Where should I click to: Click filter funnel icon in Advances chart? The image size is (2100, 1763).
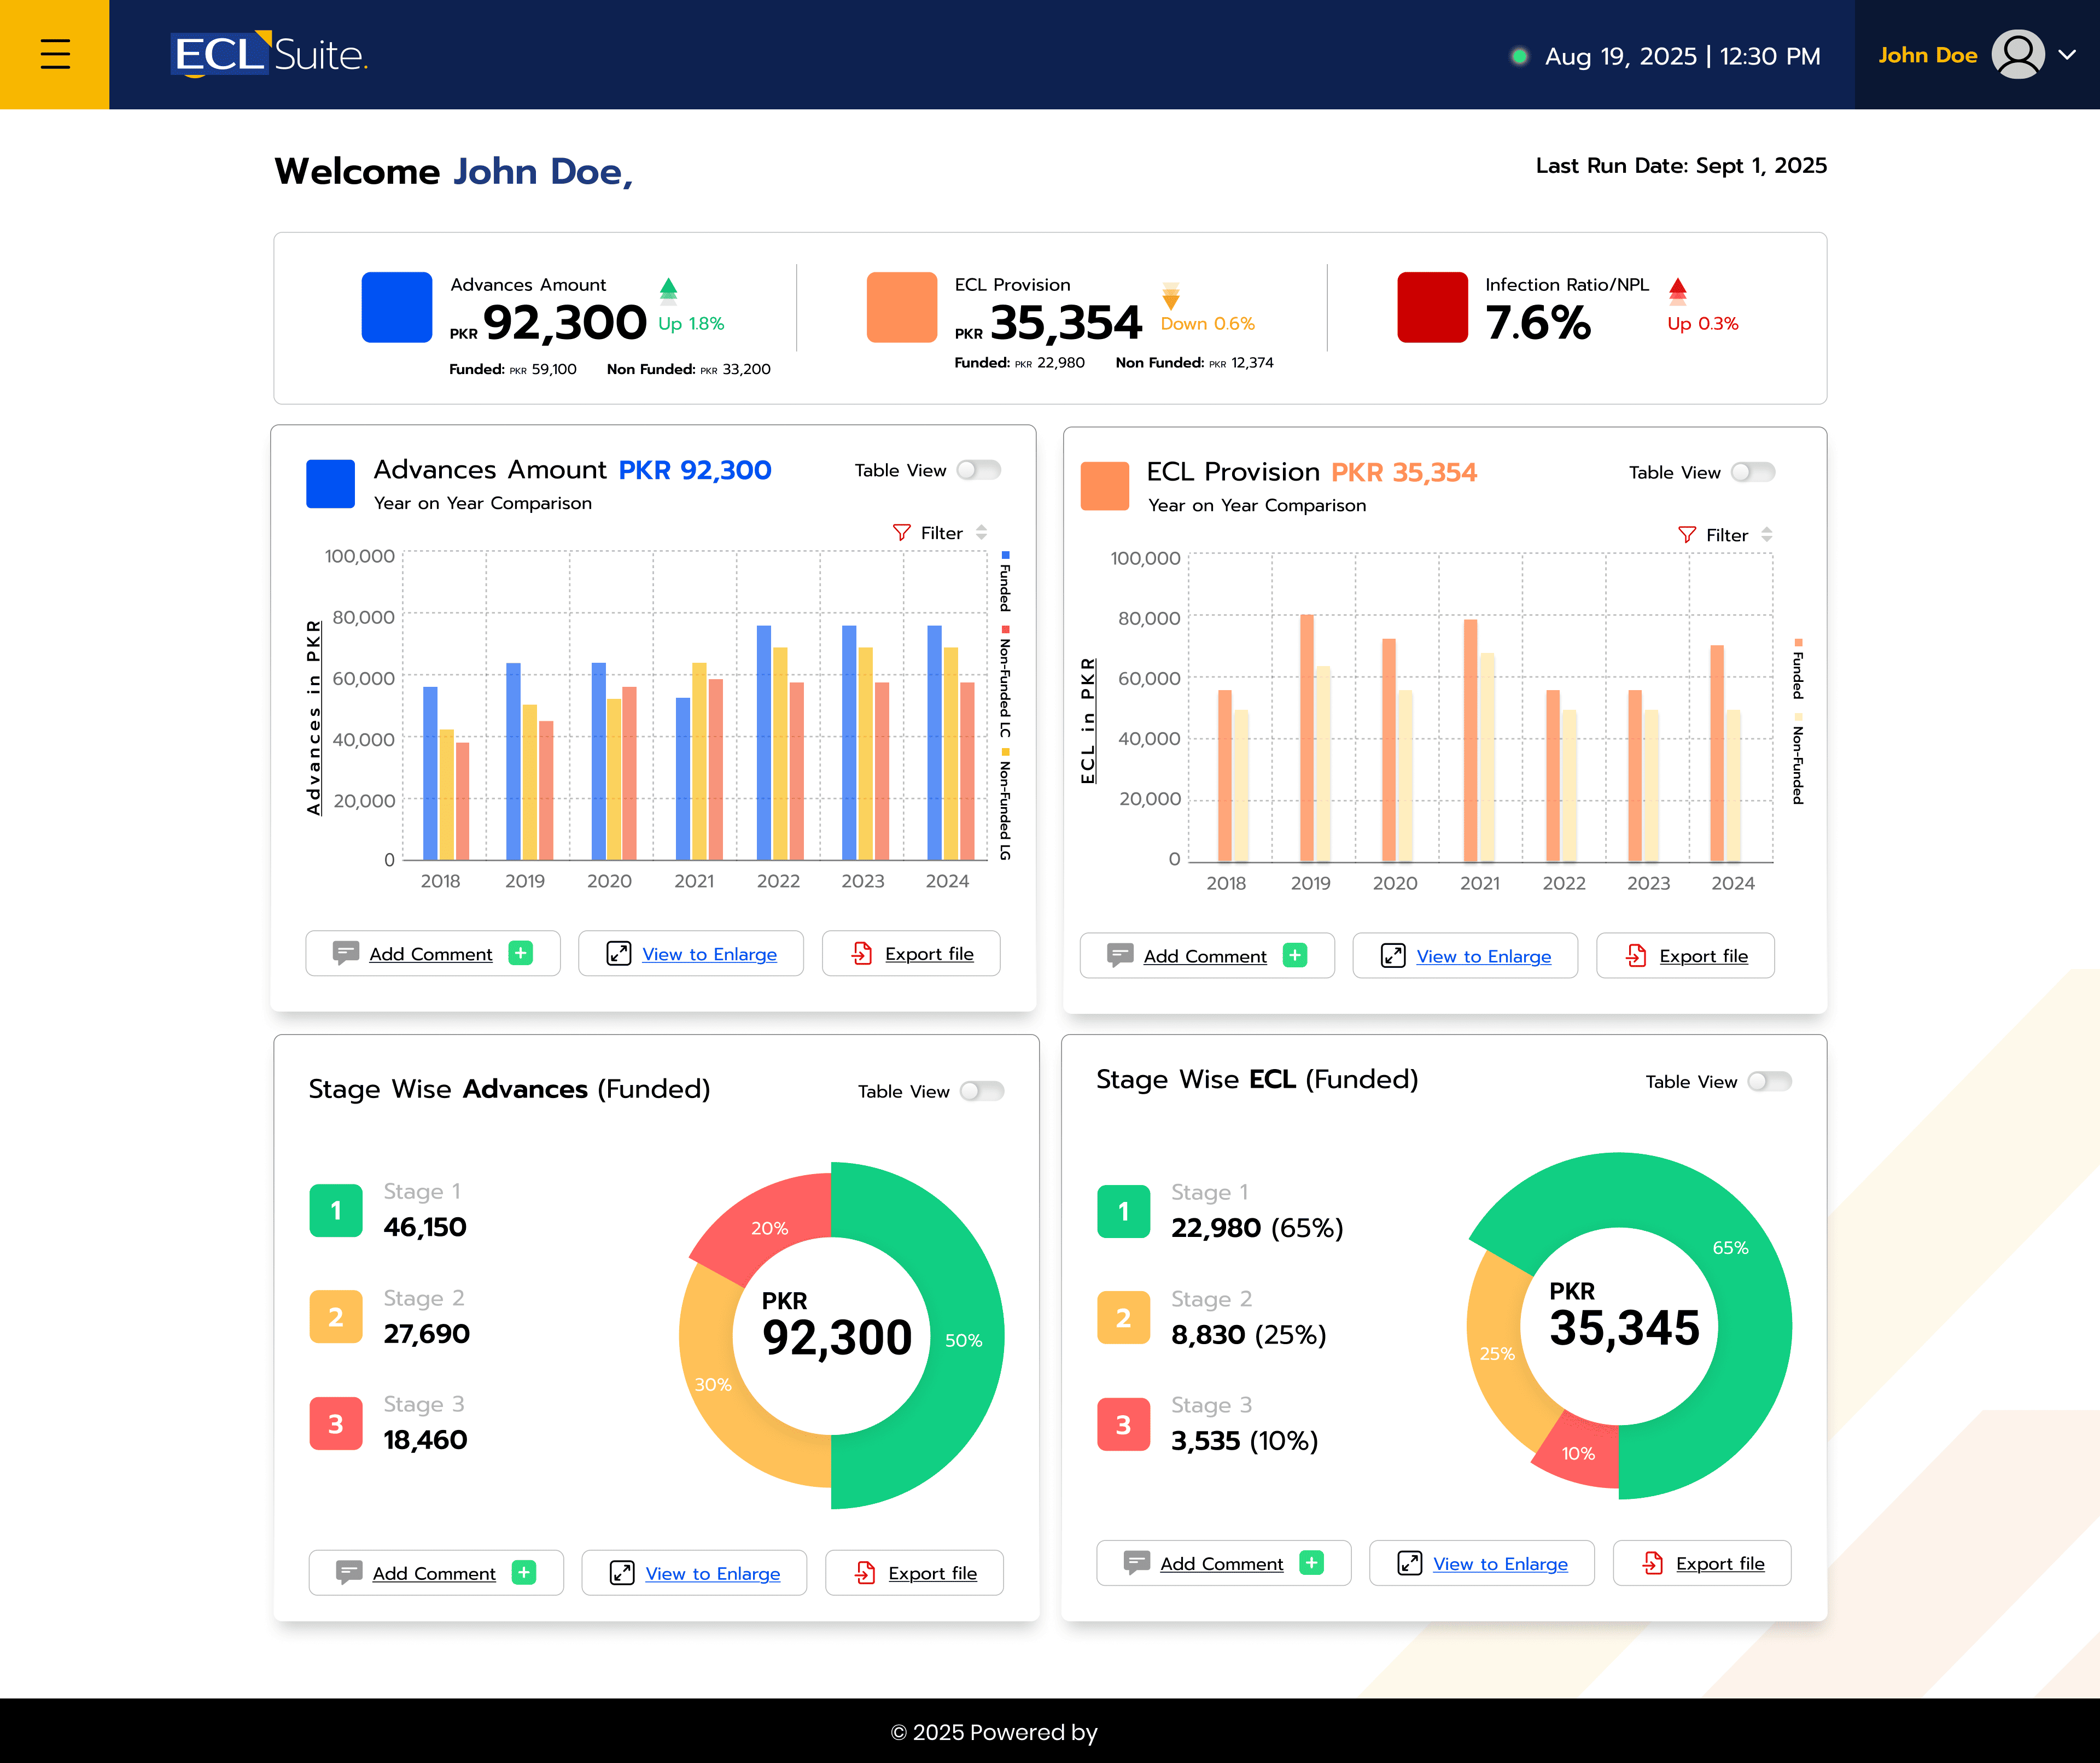(x=901, y=533)
